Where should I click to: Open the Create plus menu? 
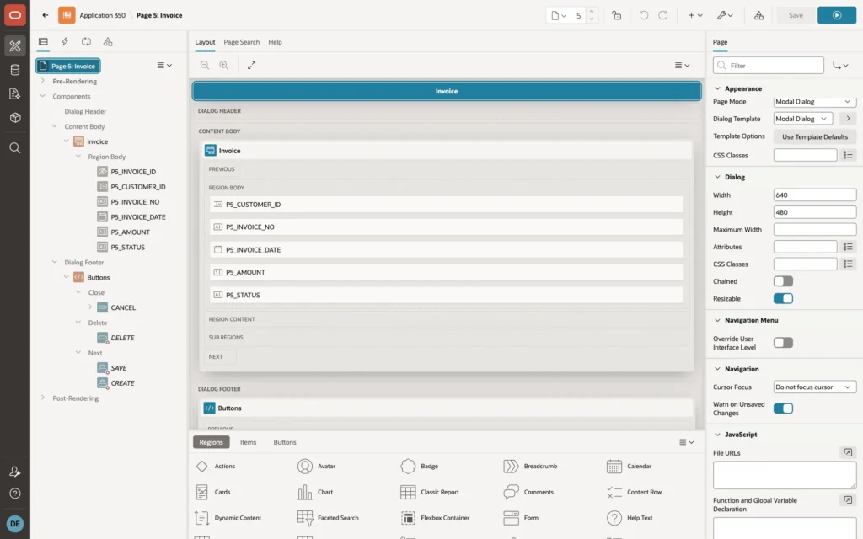click(695, 15)
